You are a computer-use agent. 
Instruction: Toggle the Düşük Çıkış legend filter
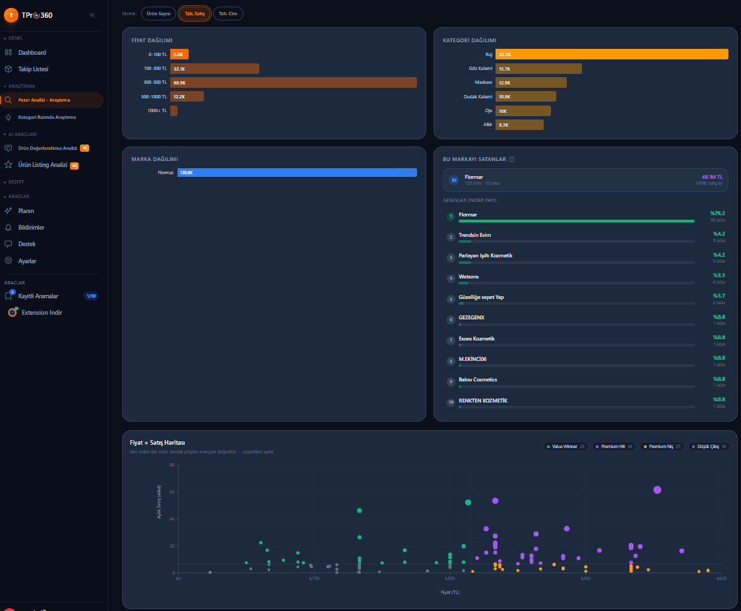(709, 447)
